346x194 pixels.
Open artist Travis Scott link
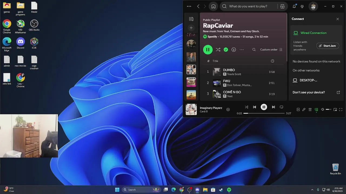point(234,74)
